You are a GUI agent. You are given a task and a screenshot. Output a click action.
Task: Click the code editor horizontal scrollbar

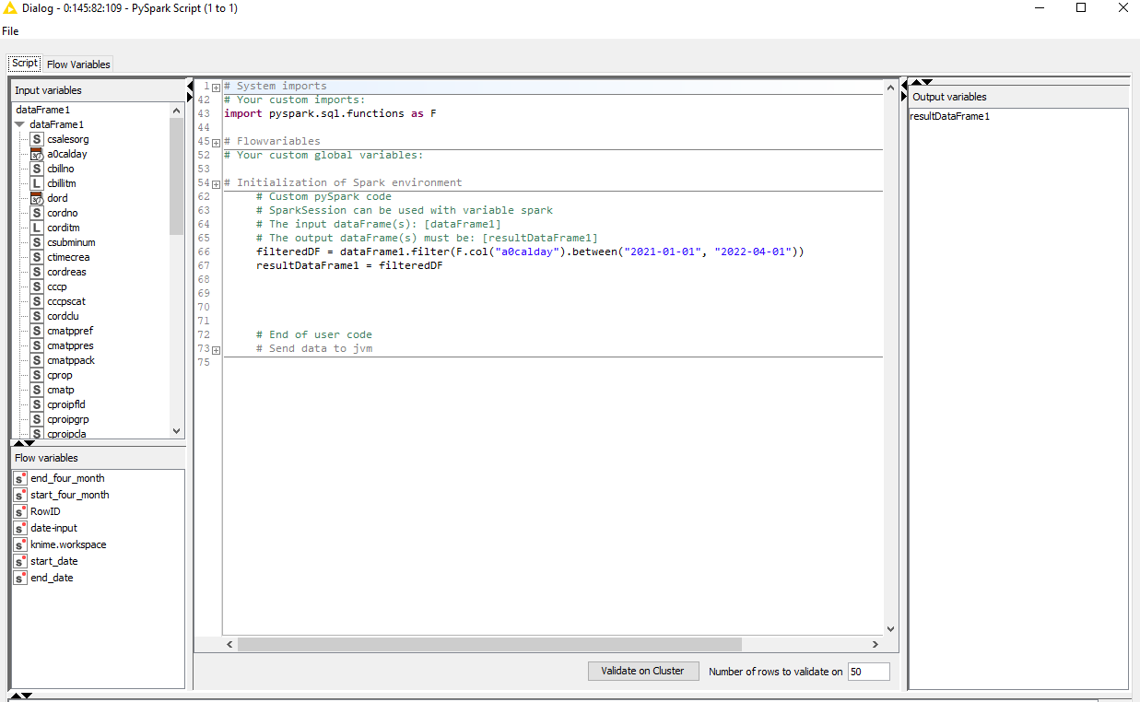(x=489, y=644)
